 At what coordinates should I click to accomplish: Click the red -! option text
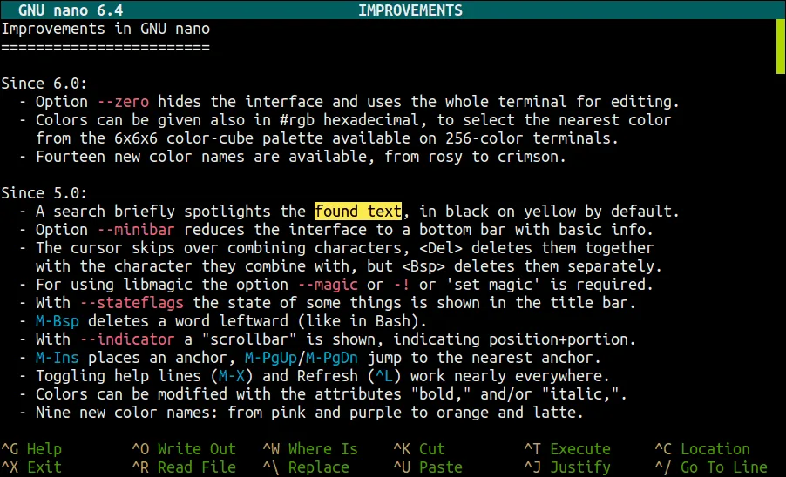tap(402, 285)
